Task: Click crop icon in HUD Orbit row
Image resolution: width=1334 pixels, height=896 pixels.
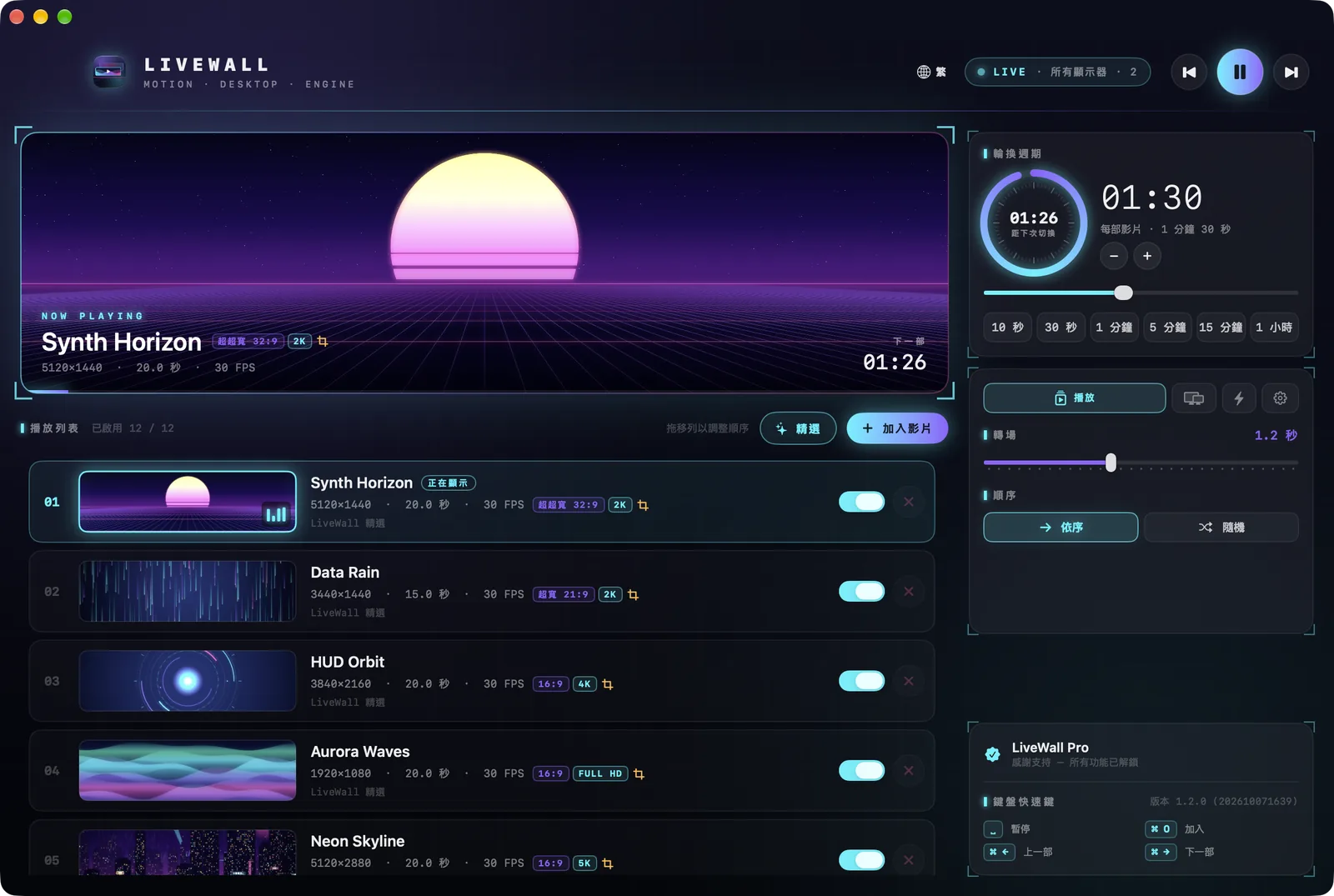Action: tap(608, 684)
